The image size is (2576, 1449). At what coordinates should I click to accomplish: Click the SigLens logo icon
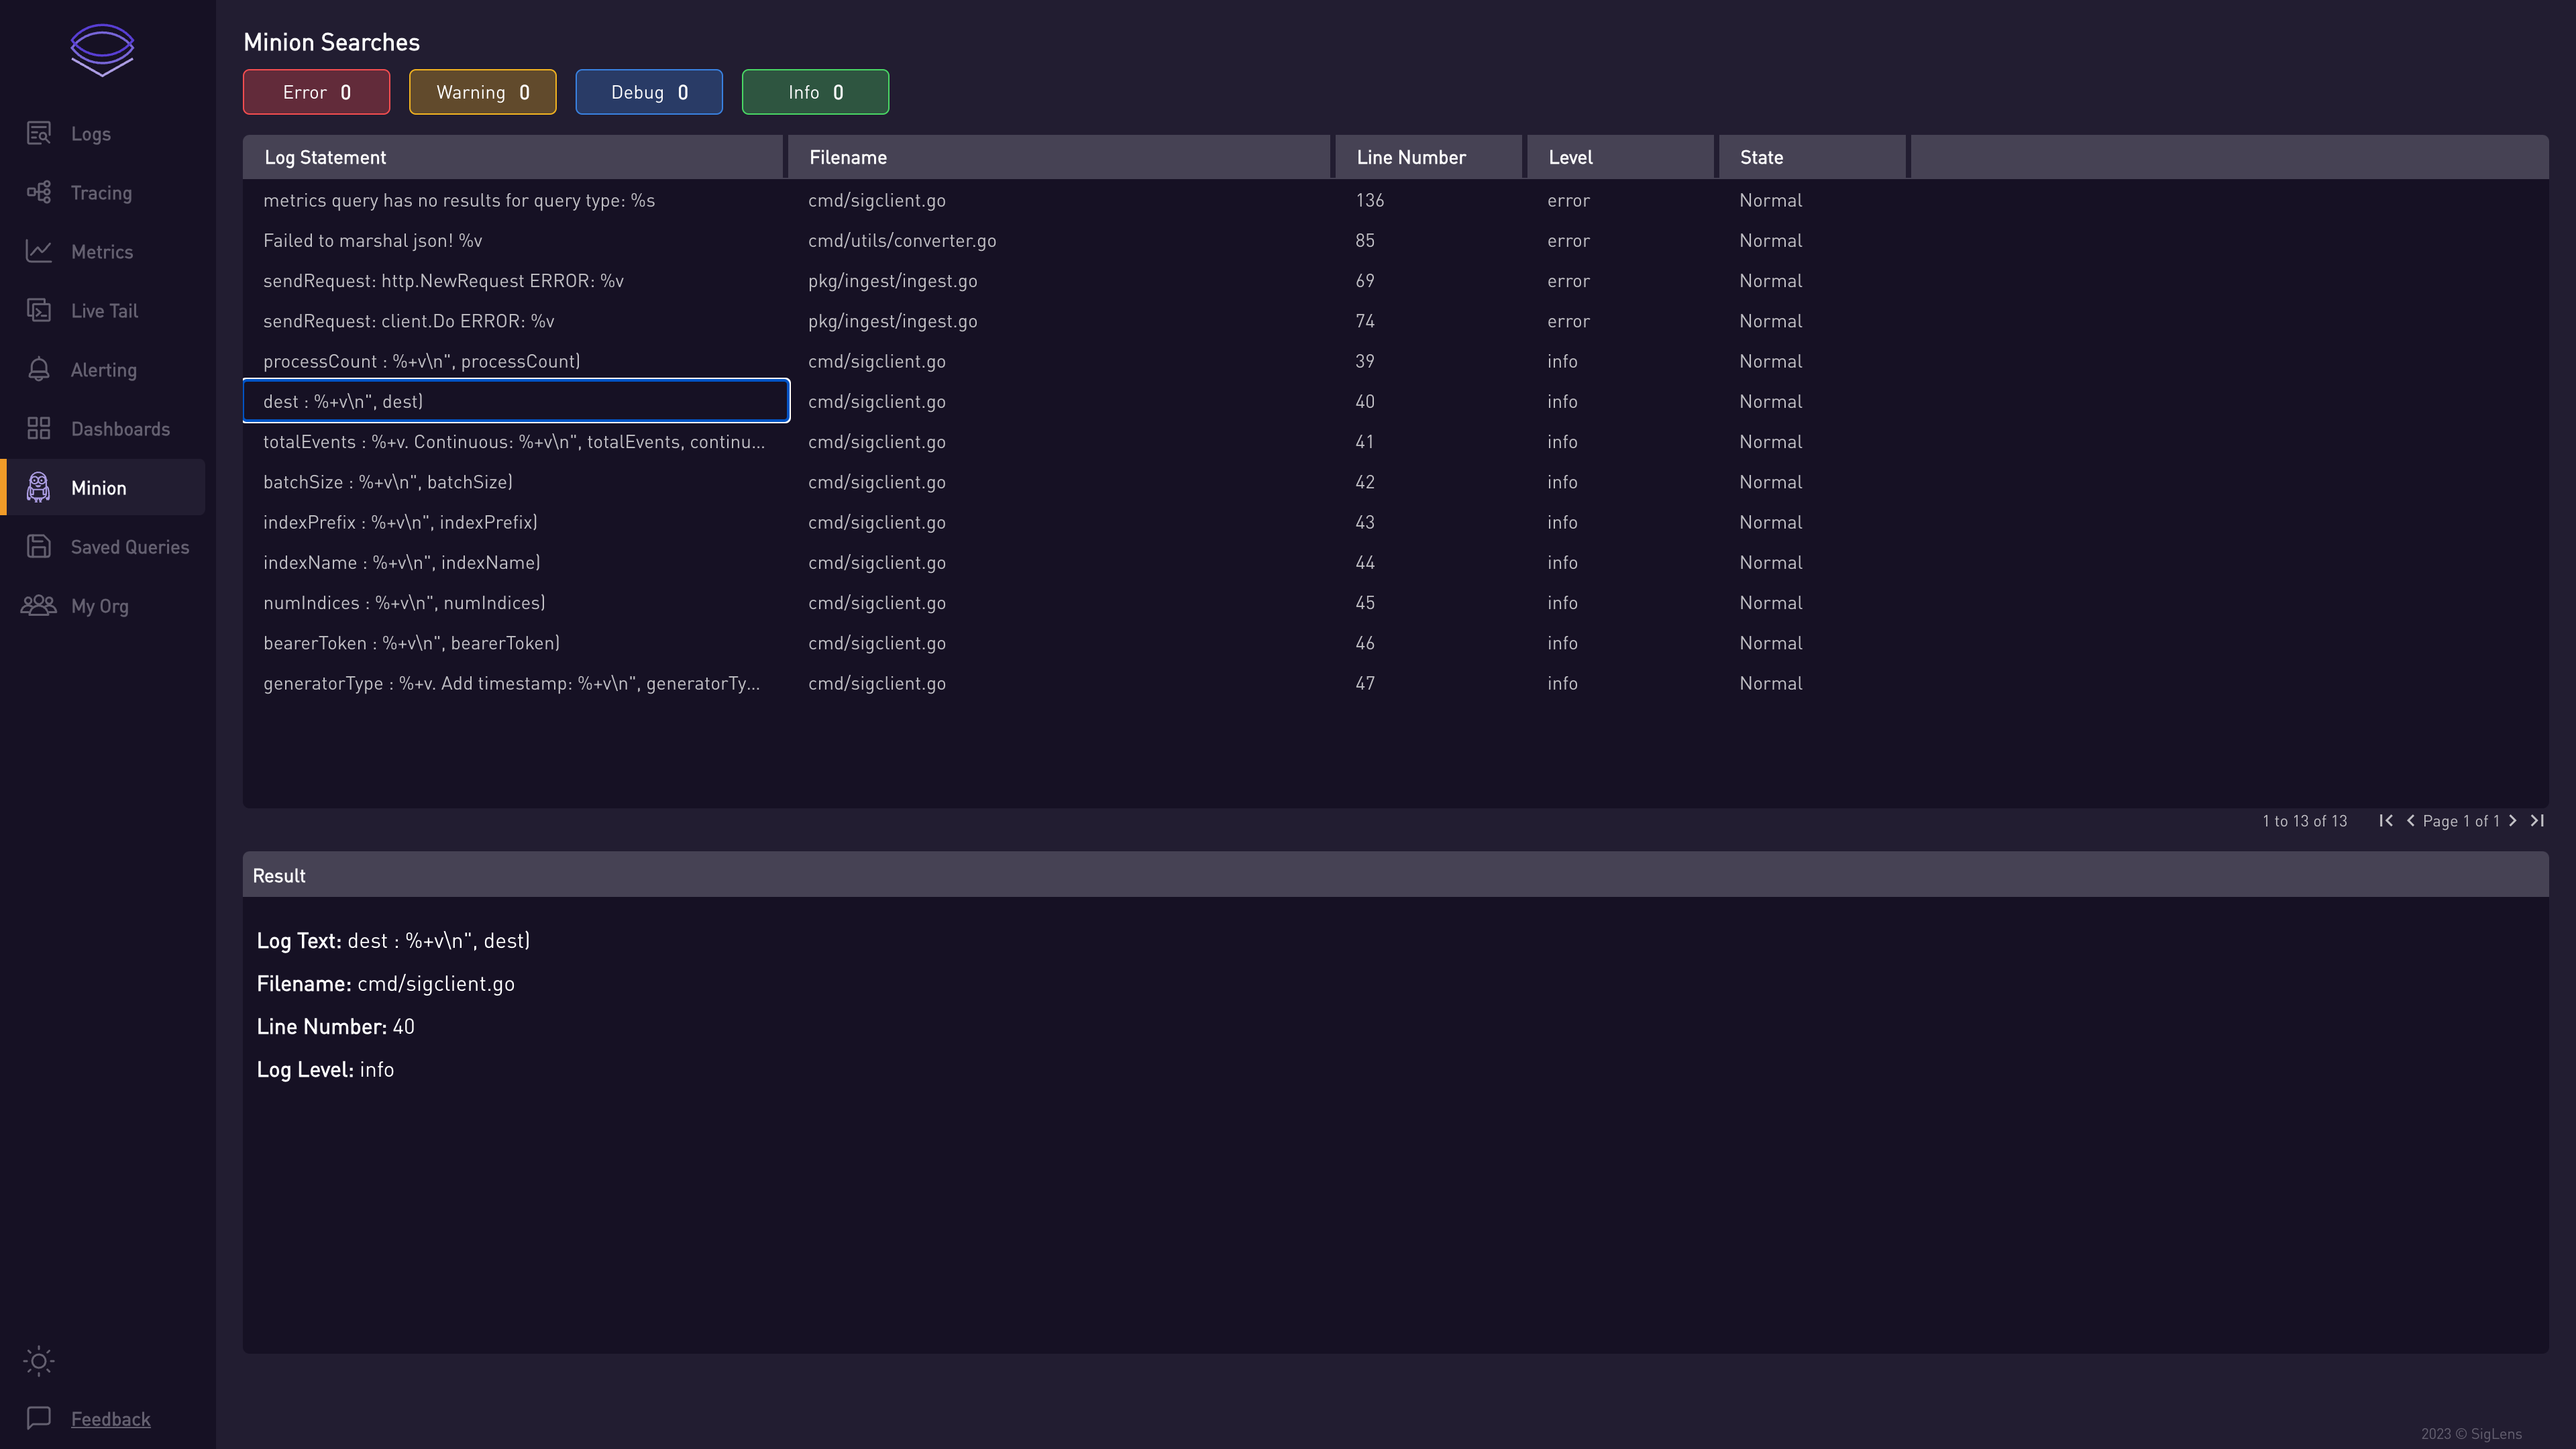[x=101, y=50]
